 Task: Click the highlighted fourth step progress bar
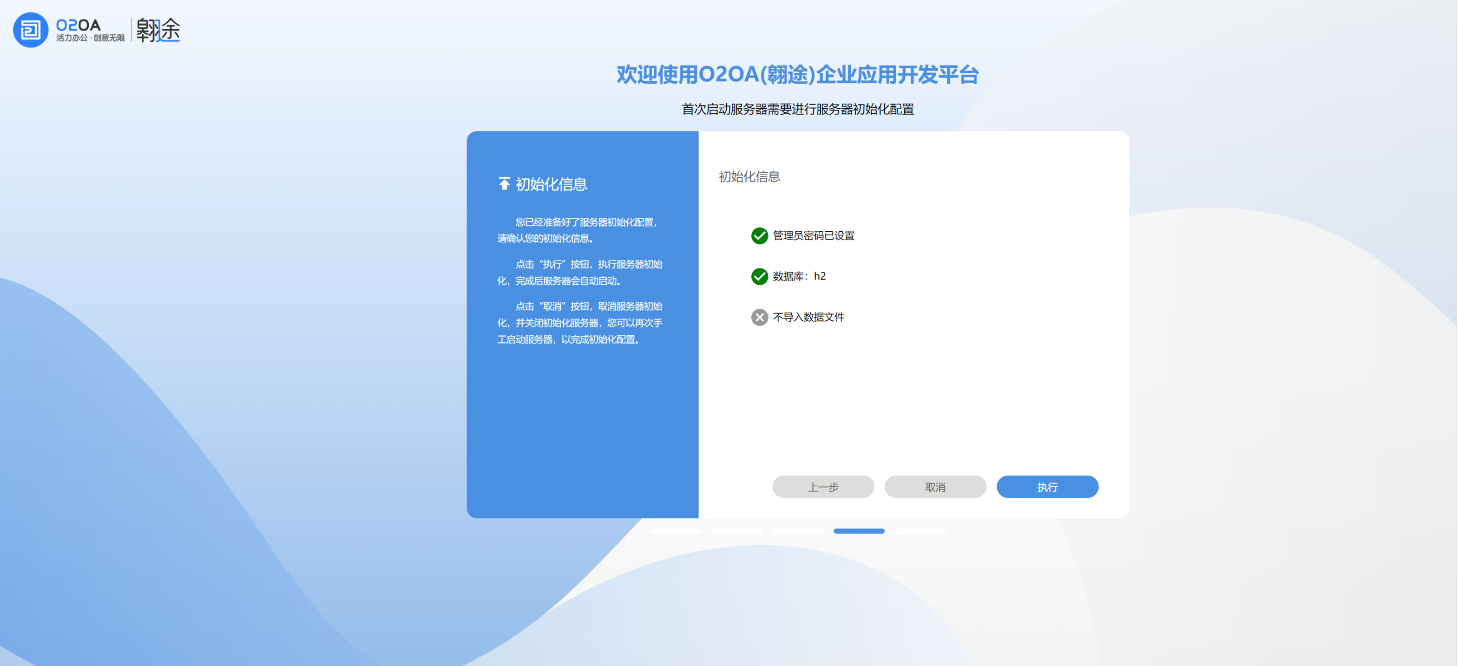pyautogui.click(x=859, y=531)
